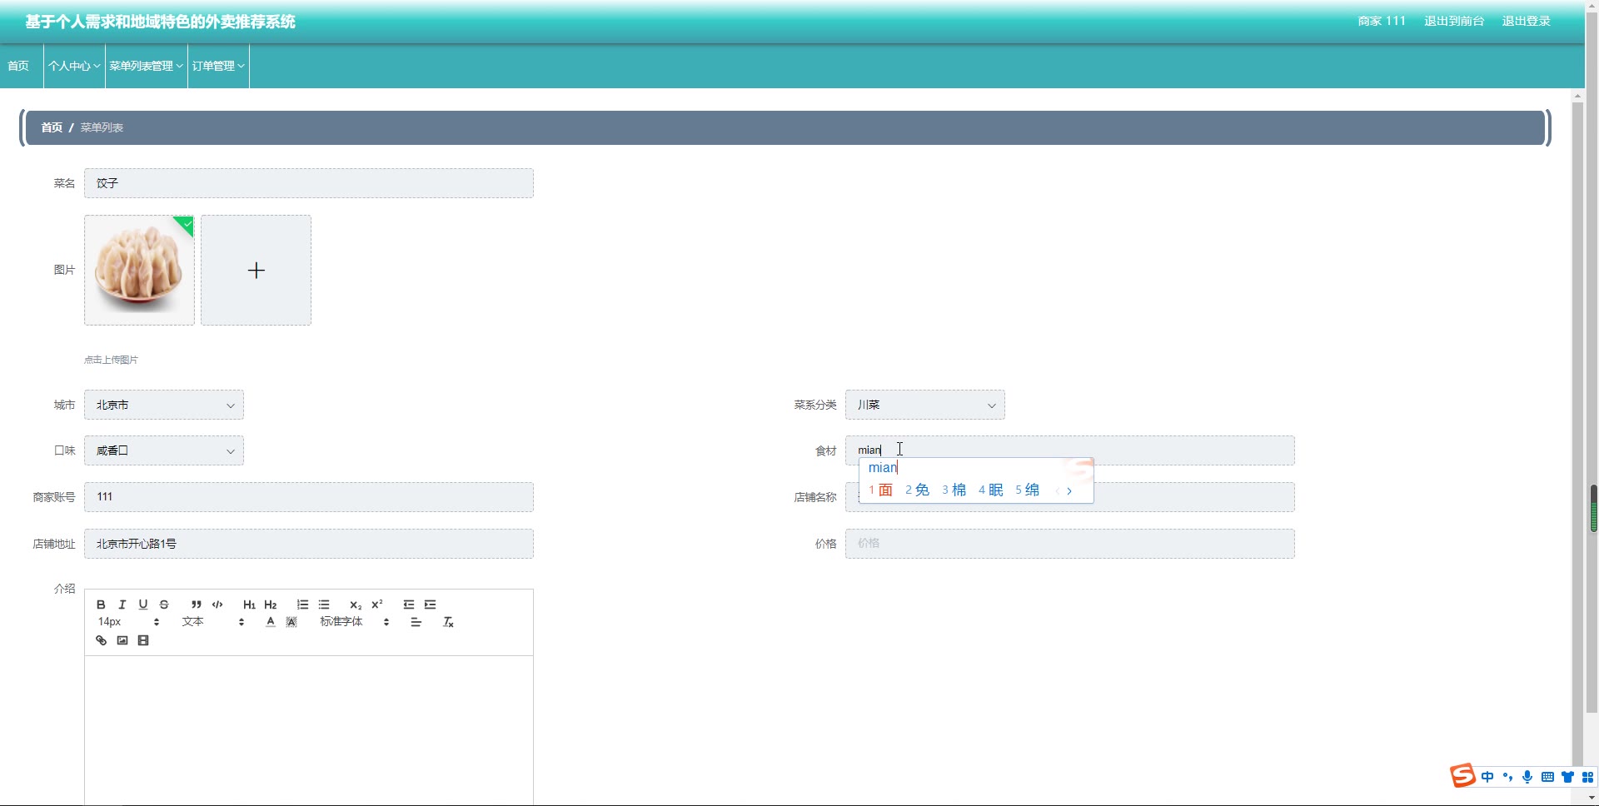Open the Sogou toolbox grid

pyautogui.click(x=1587, y=777)
